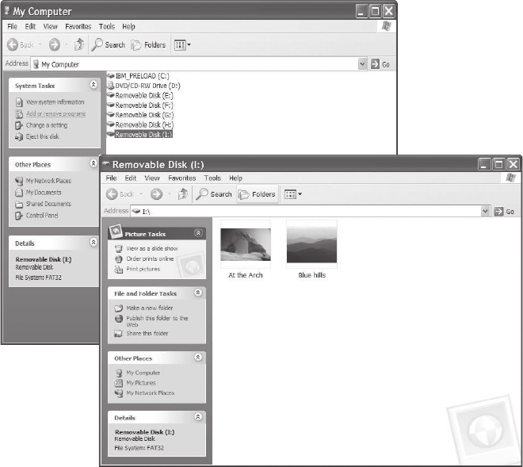This screenshot has height=467, width=523.
Task: Select Blue hills picture thumbnail
Action: coord(312,244)
